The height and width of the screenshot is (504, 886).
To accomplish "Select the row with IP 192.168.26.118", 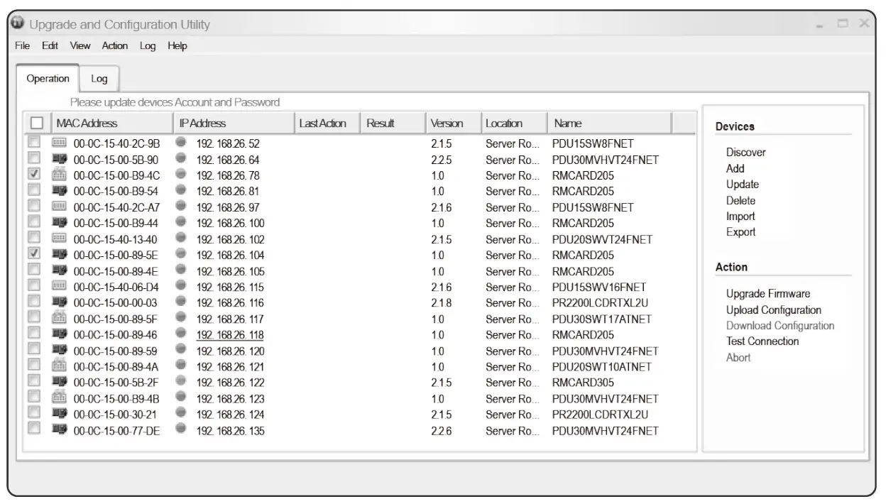I will [x=230, y=335].
